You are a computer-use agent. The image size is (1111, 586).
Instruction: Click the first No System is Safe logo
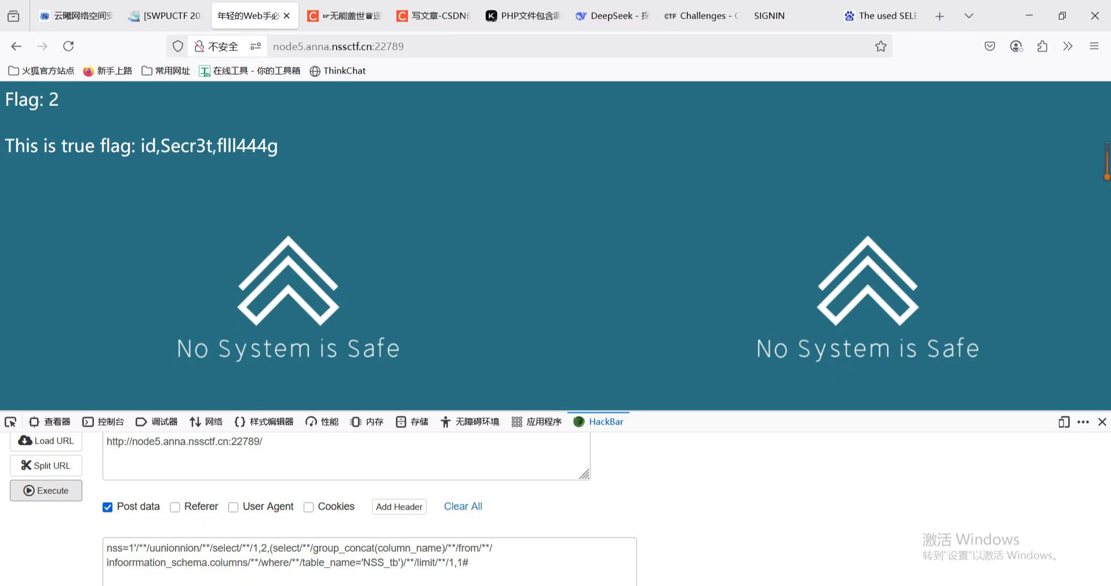pyautogui.click(x=288, y=298)
